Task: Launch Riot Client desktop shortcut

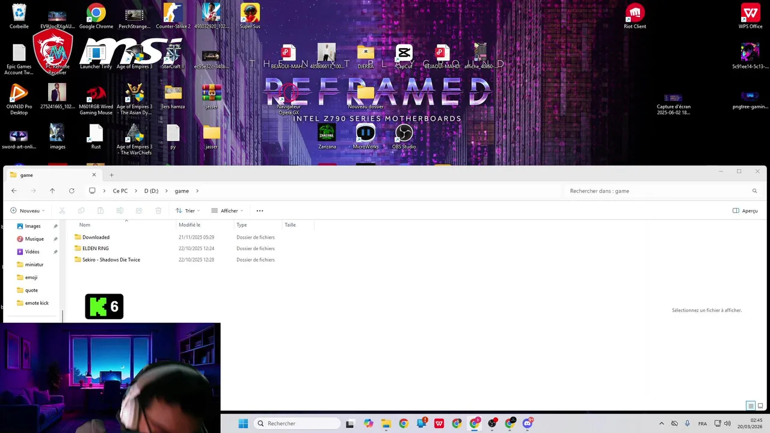Action: 635,16
